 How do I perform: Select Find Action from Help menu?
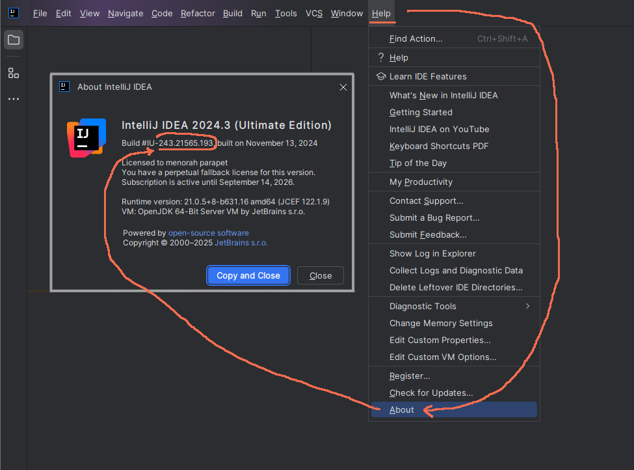tap(416, 38)
